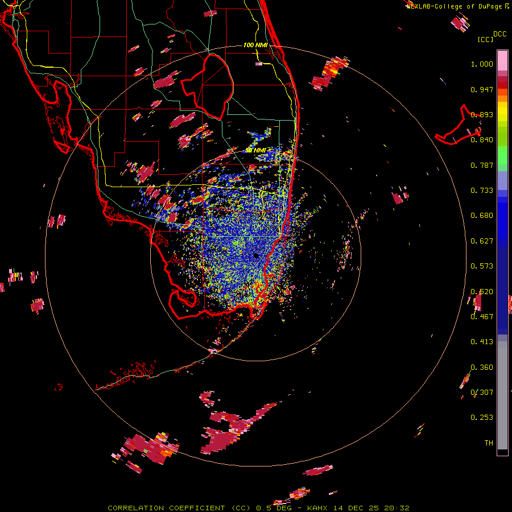
Task: Select the 0.413 scale value
Action: click(482, 342)
